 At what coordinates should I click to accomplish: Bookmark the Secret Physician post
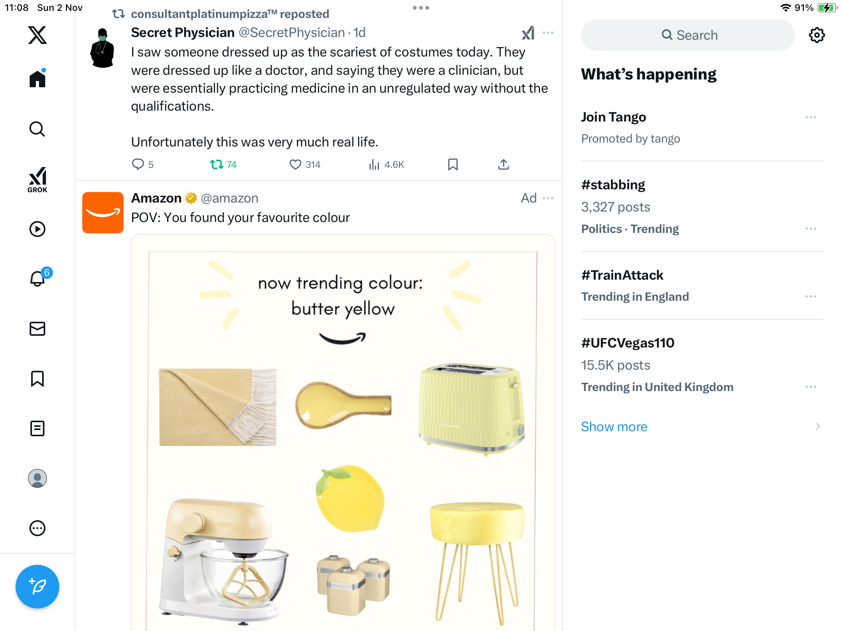click(x=453, y=165)
